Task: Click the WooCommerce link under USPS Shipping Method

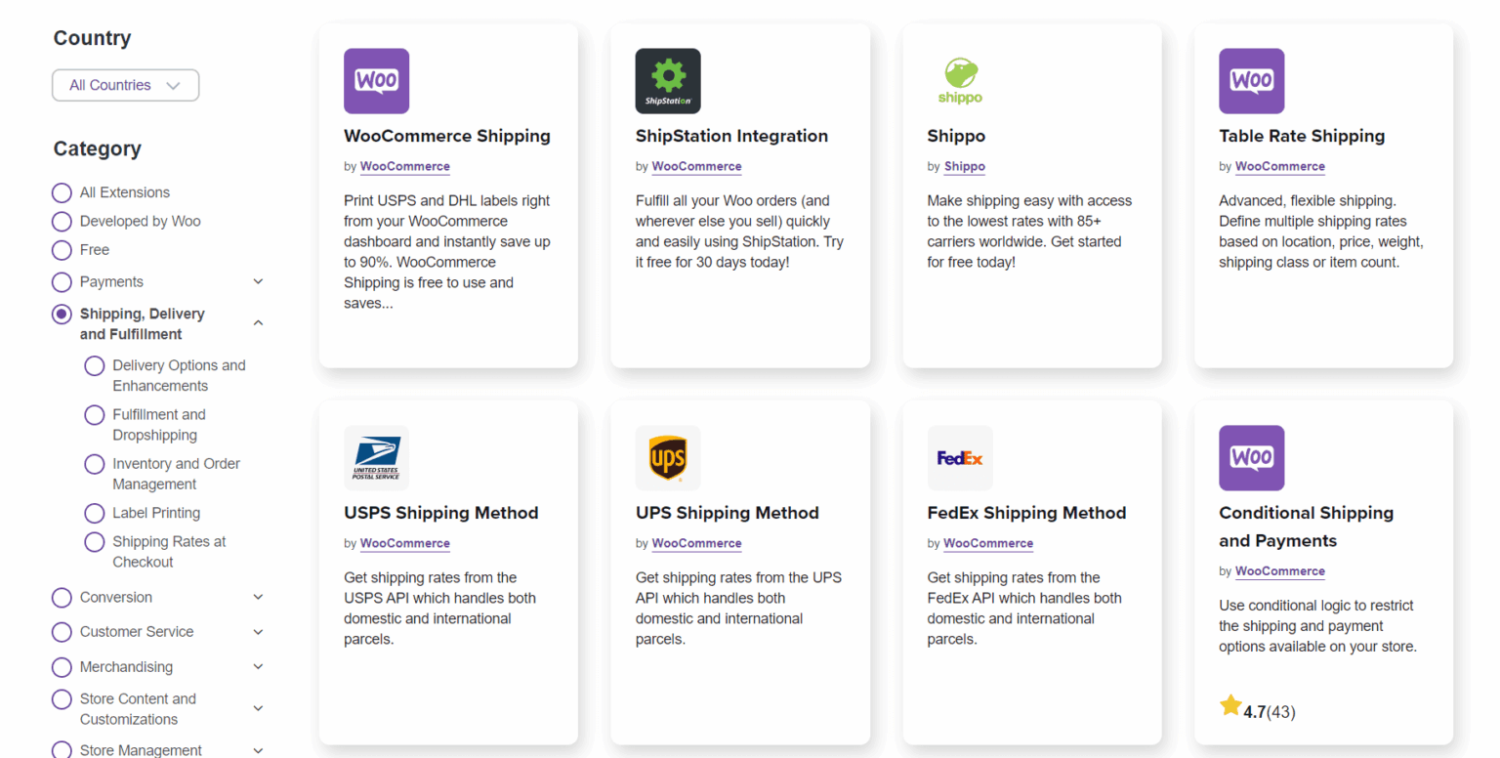Action: 404,543
